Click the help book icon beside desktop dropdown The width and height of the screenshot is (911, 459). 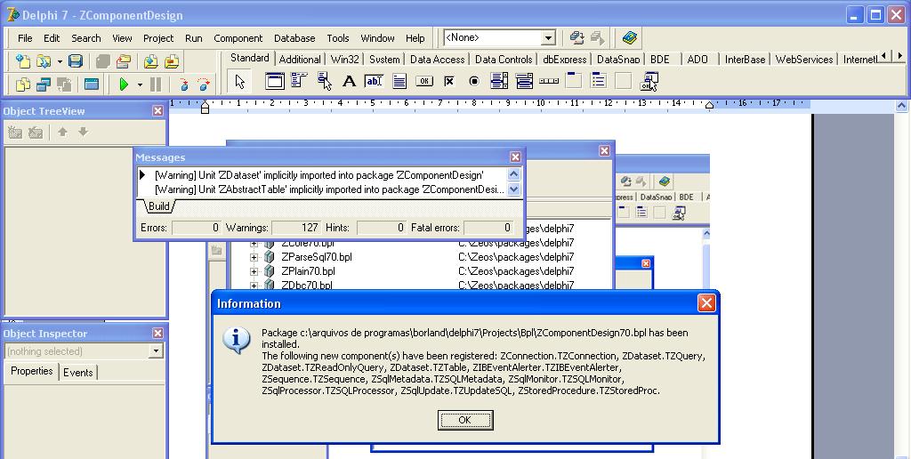point(630,37)
